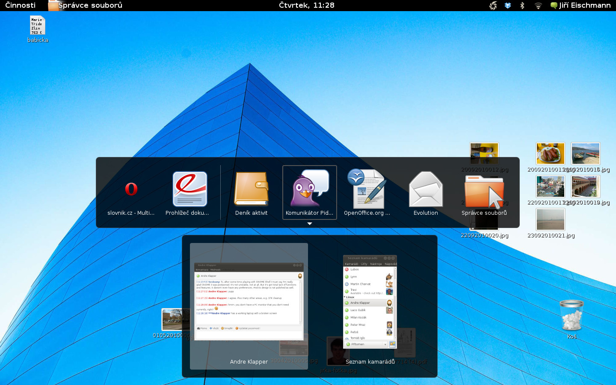Screen dimensions: 616x385
Task: Open the food plate photo thumbnail
Action: 551,154
